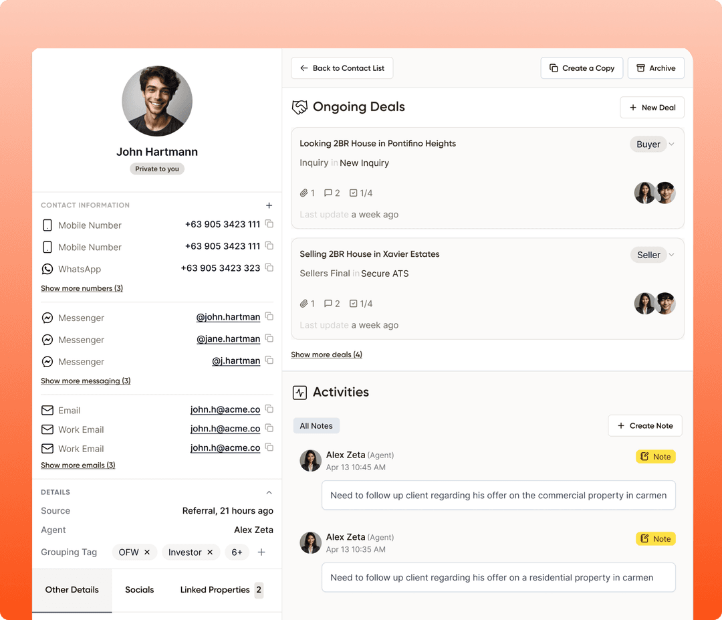This screenshot has width=722, height=620.
Task: Click the Ongoing Deals handshake icon
Action: (x=299, y=107)
